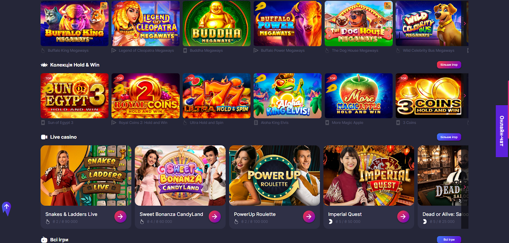Click the Всі ігри button

click(449, 240)
